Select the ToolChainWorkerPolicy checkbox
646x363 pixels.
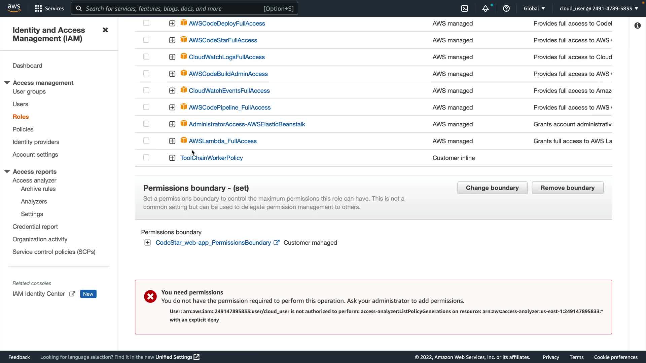pyautogui.click(x=146, y=158)
